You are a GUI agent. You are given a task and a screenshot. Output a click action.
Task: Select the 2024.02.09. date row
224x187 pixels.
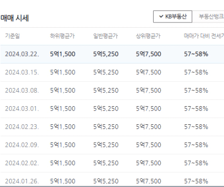tap(112, 145)
